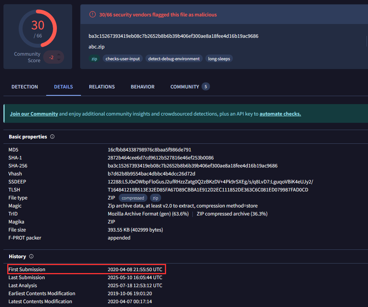Go to the Behavior tab
Viewport: 368px width, 307px height.
tap(142, 87)
